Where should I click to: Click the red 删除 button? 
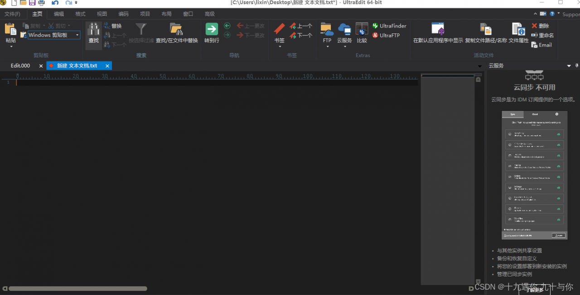point(540,26)
